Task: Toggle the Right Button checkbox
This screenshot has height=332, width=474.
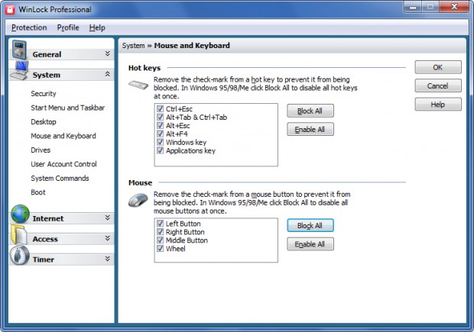Action: click(161, 232)
